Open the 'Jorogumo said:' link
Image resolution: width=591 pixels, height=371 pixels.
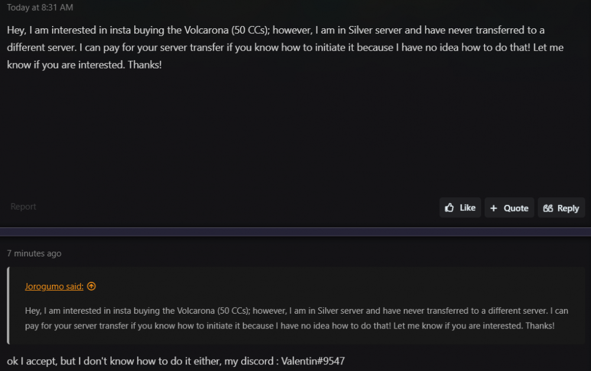pyautogui.click(x=54, y=287)
